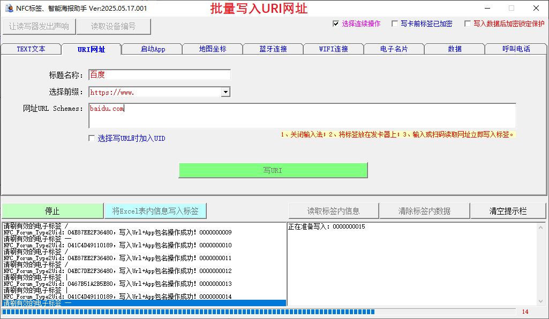This screenshot has height=319, width=549.
Task: Click 将Excel表内信息写入标签 button
Action: (x=155, y=211)
